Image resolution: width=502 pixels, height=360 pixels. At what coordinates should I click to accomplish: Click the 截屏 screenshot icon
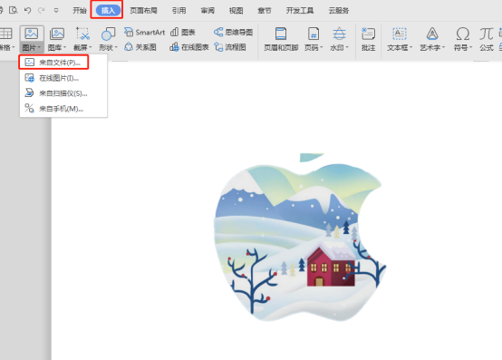click(82, 34)
